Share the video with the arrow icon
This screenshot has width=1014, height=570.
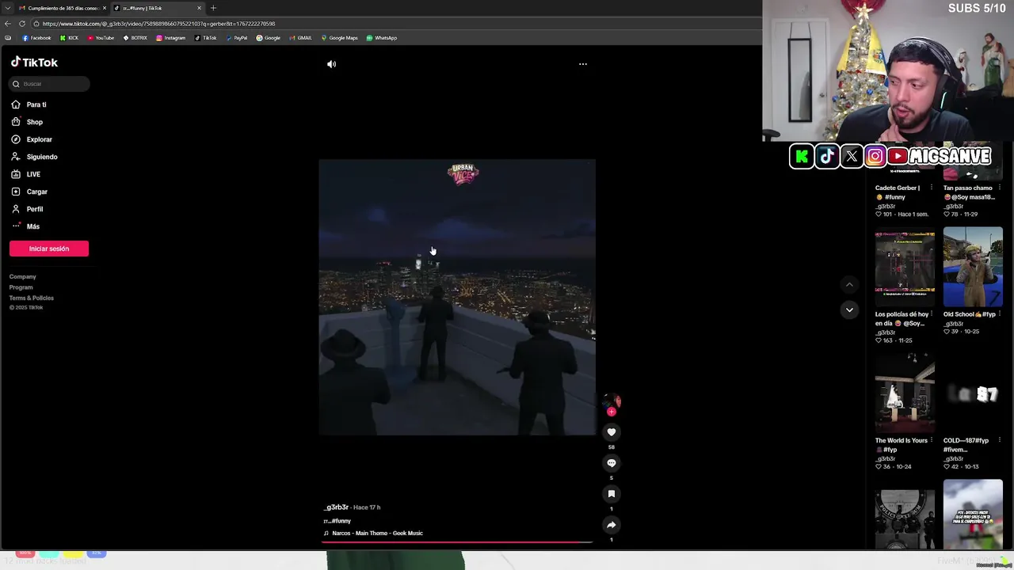point(611,525)
